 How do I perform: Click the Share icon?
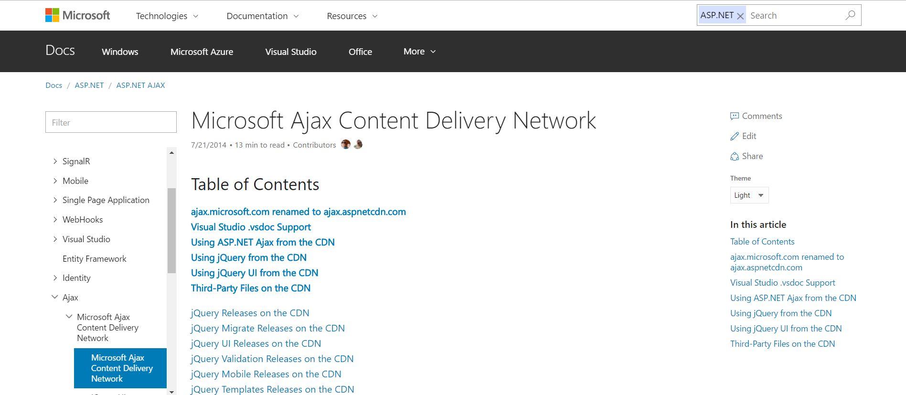(x=735, y=157)
